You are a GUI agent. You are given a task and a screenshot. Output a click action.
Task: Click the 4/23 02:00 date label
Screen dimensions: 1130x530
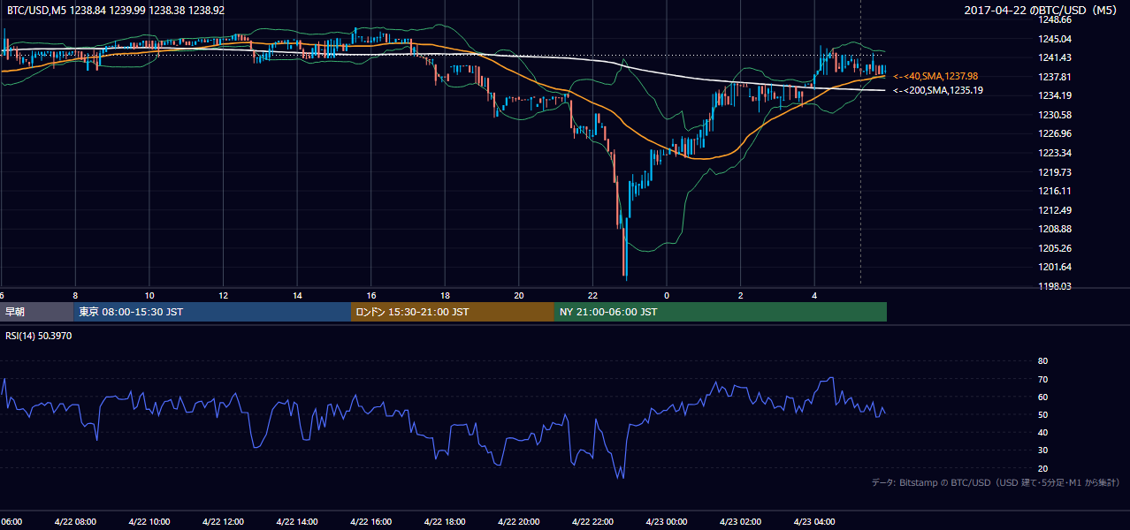(739, 521)
